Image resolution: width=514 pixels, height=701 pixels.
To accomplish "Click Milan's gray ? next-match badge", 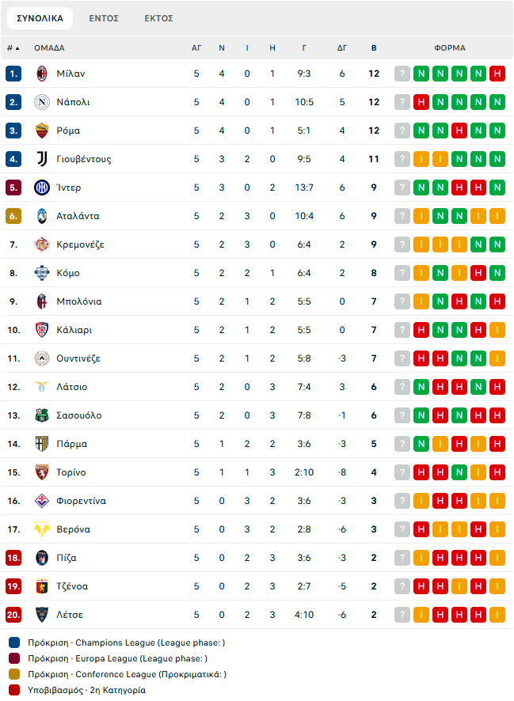I will (x=402, y=74).
